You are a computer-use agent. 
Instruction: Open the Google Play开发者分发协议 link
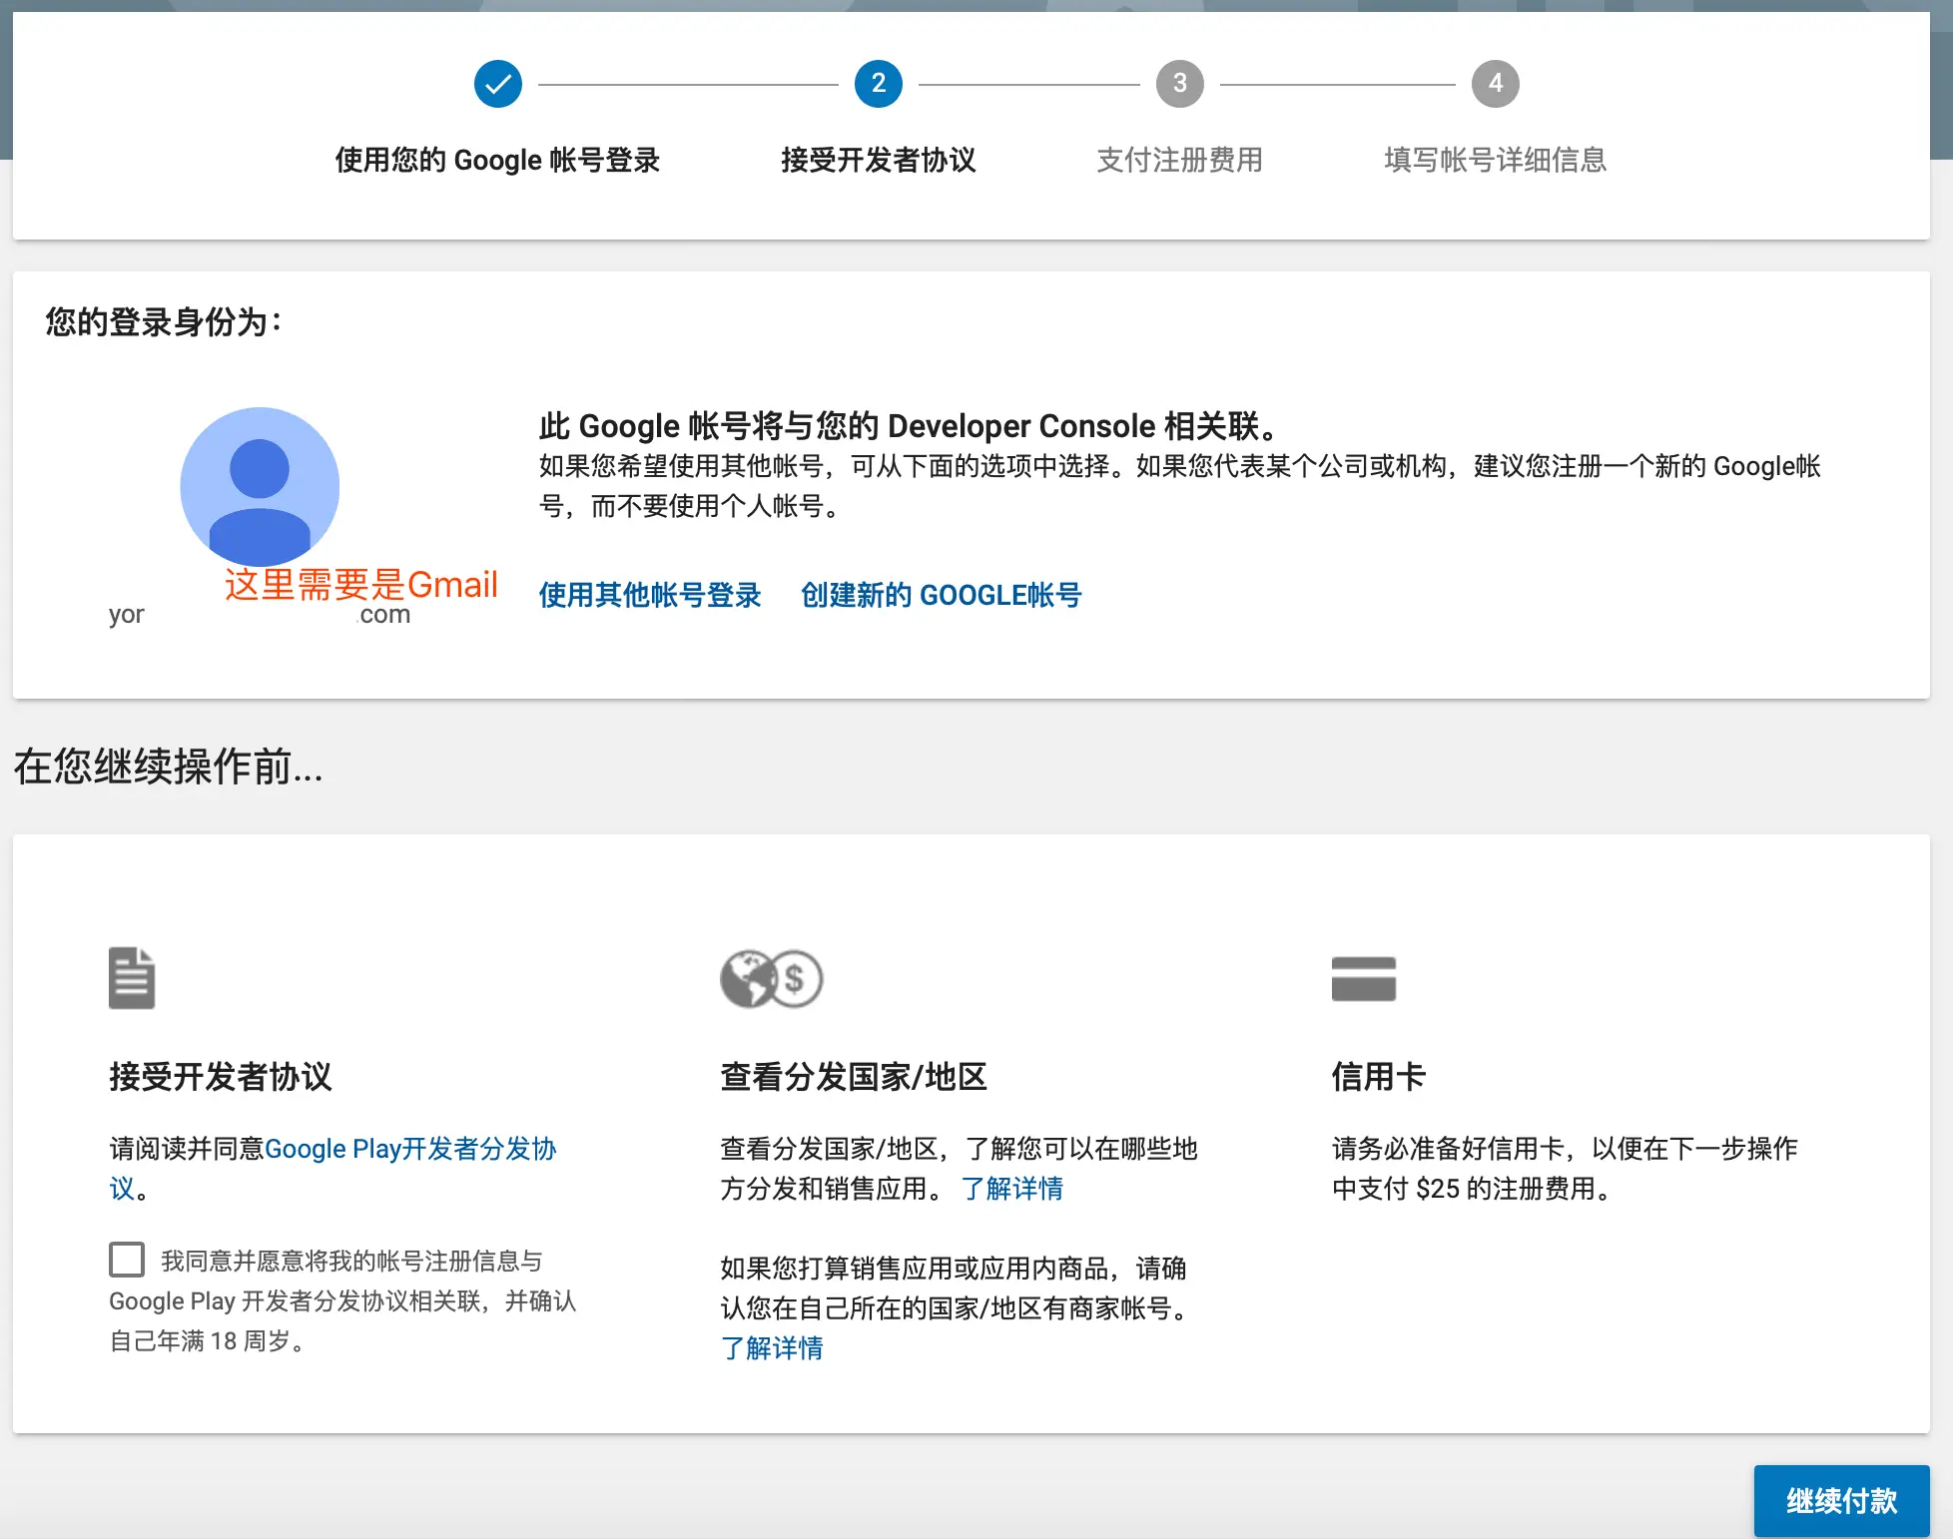point(410,1149)
